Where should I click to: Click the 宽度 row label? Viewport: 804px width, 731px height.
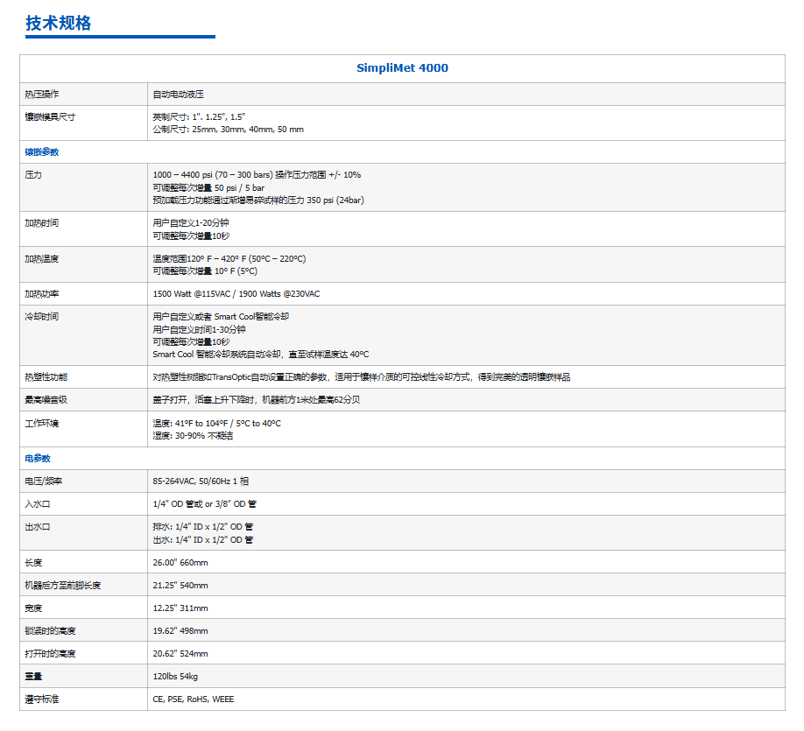click(x=33, y=608)
